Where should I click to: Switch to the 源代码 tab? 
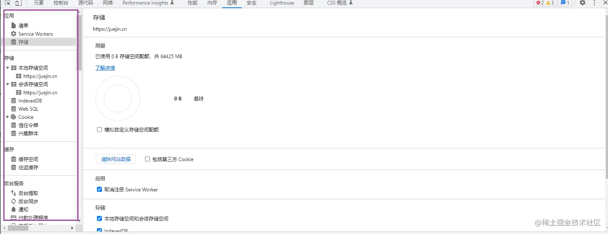(x=85, y=3)
